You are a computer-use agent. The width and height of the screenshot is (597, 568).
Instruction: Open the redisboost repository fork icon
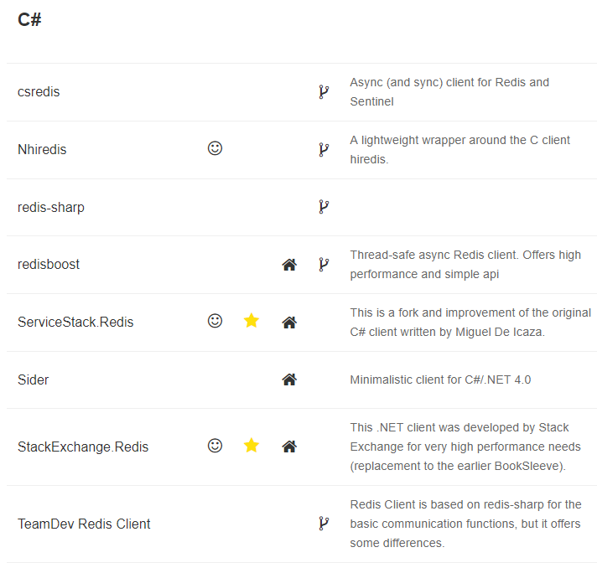[324, 265]
